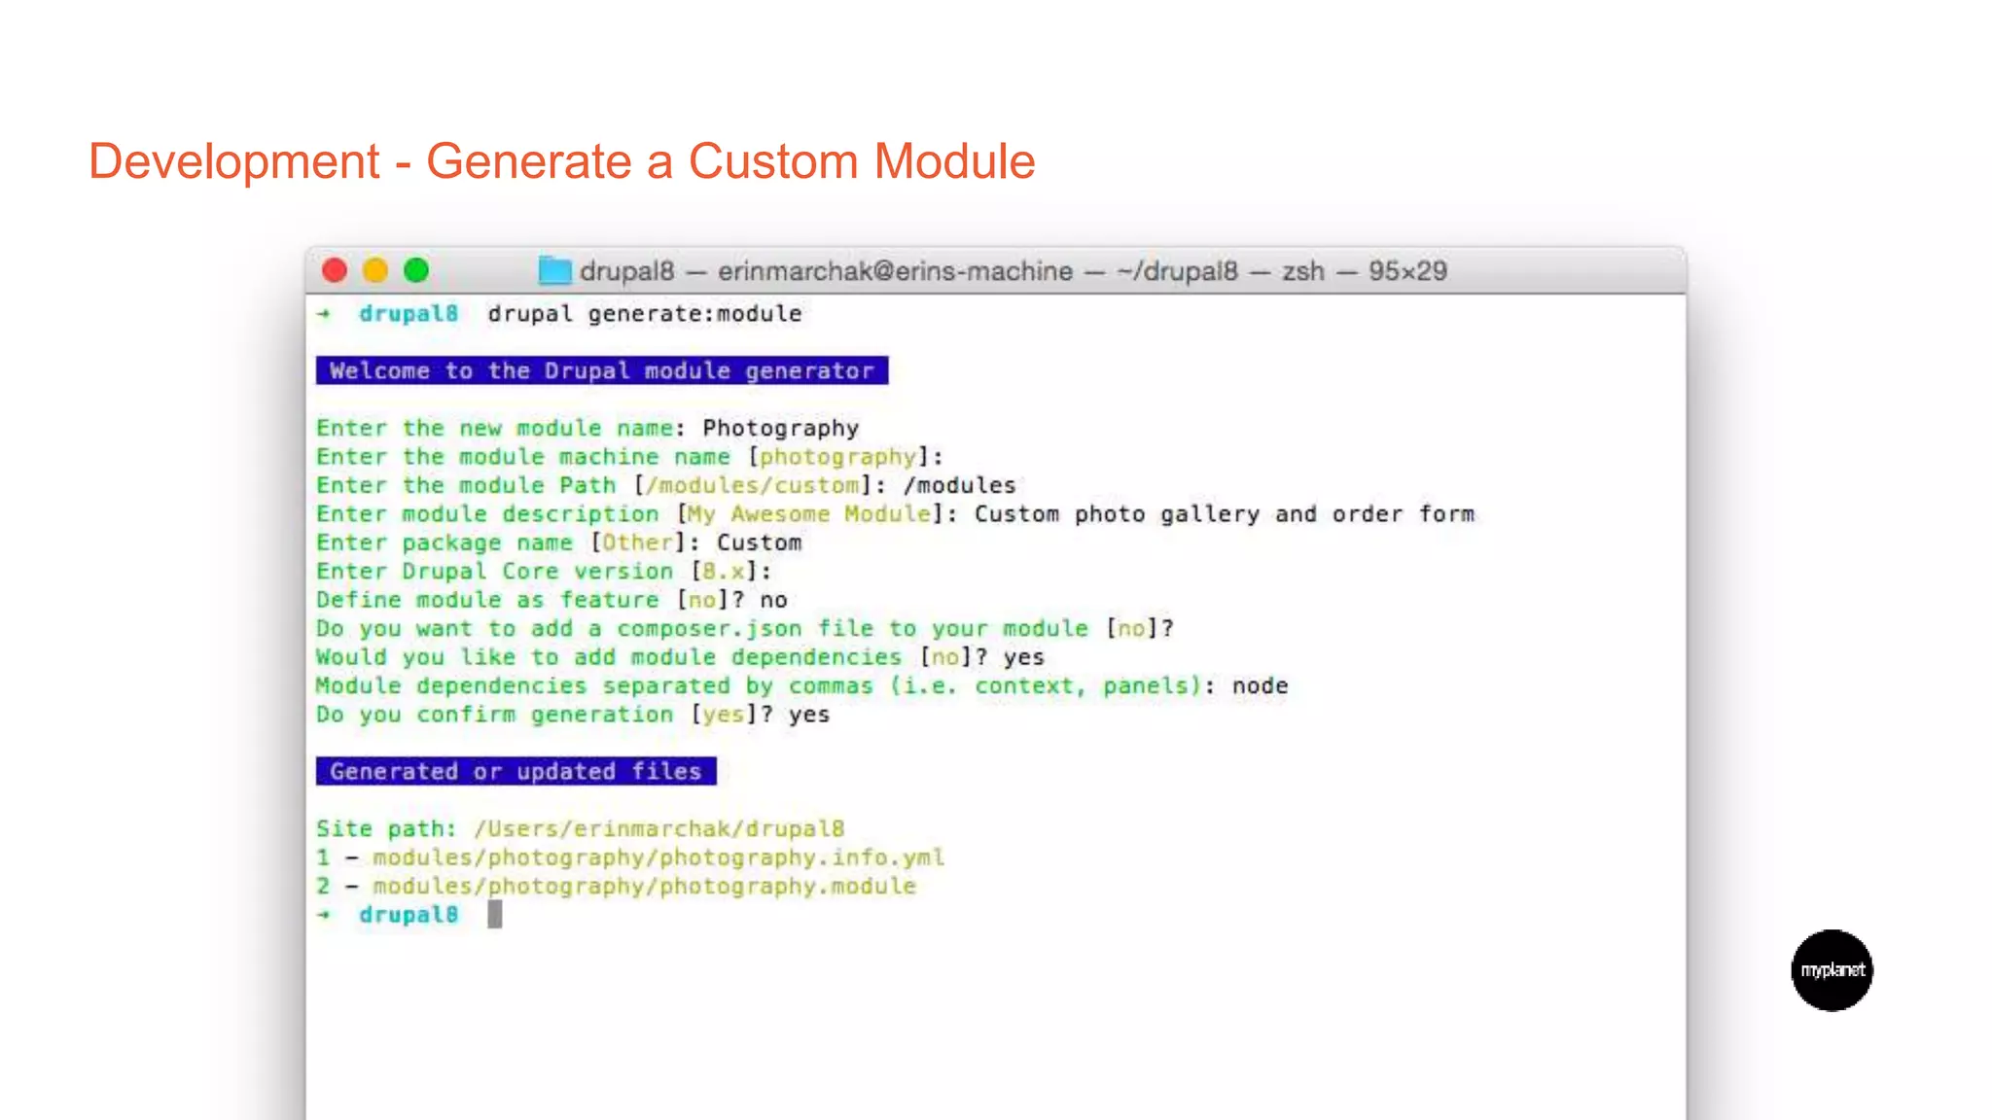Click the 'Enter the module machine name' line
Image resolution: width=1992 pixels, height=1120 pixels.
click(x=629, y=457)
